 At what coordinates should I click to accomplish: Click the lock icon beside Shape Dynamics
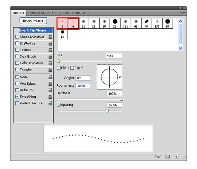click(50, 37)
